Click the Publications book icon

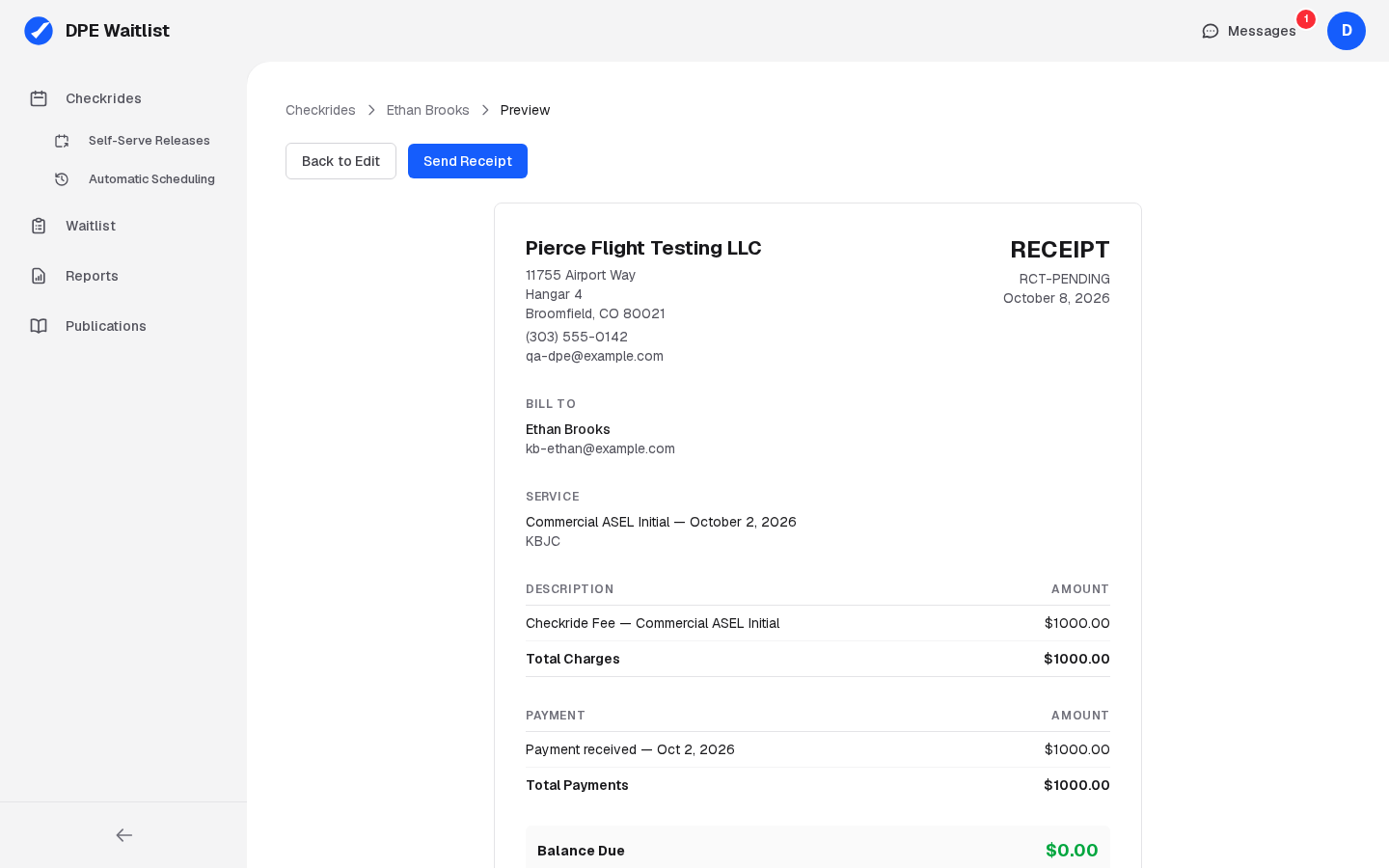coord(39,326)
